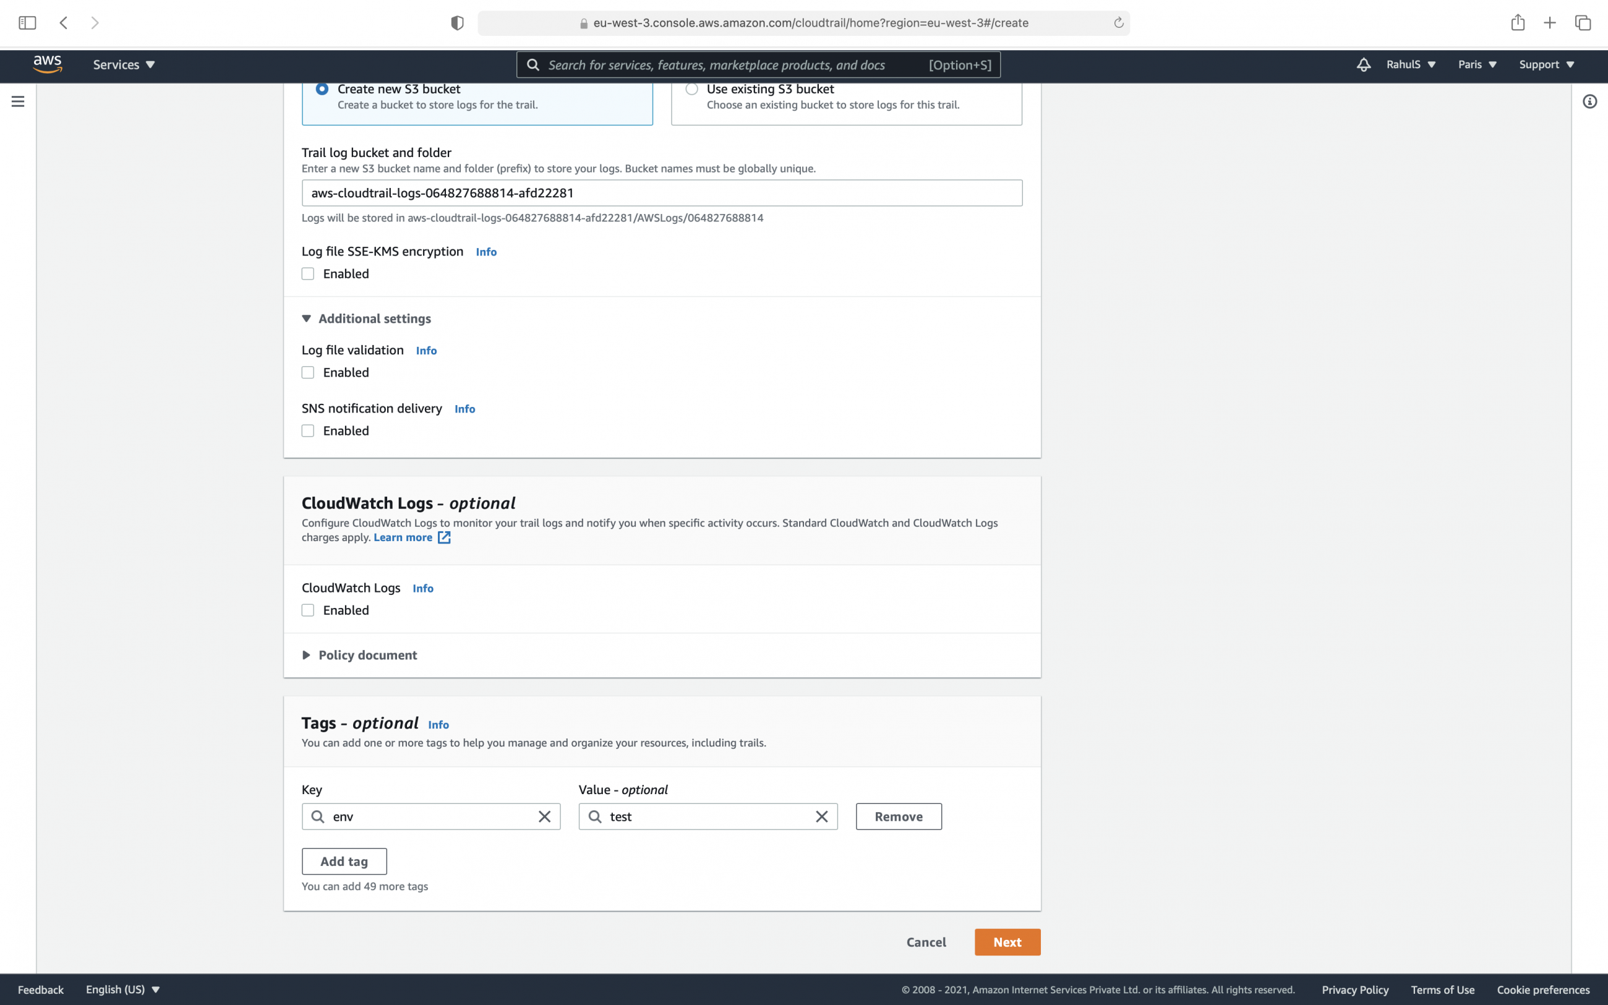Enable SNS notification delivery checkbox
The width and height of the screenshot is (1608, 1005).
click(x=307, y=430)
